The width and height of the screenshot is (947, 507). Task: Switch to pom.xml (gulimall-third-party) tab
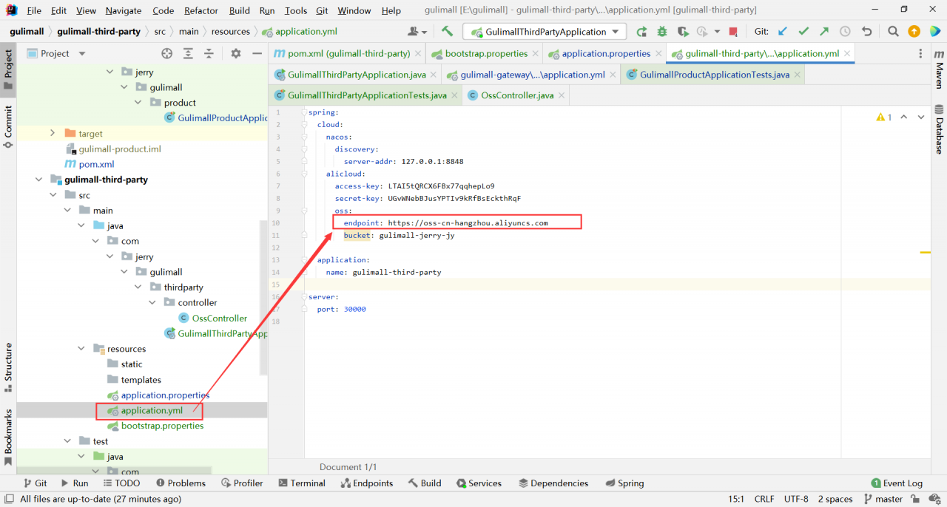(x=347, y=53)
